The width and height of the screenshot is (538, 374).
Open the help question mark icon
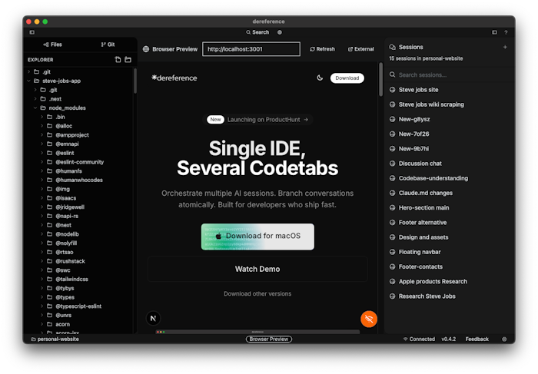click(x=506, y=32)
